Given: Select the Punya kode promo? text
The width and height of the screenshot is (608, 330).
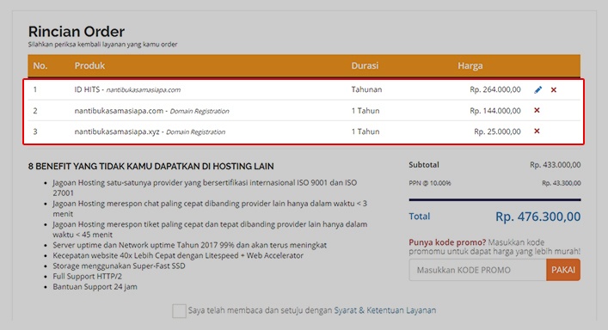Looking at the screenshot, I should [447, 242].
